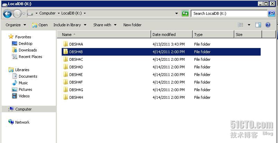
Task: Click the Favorites star icon
Action: [x=11, y=37]
